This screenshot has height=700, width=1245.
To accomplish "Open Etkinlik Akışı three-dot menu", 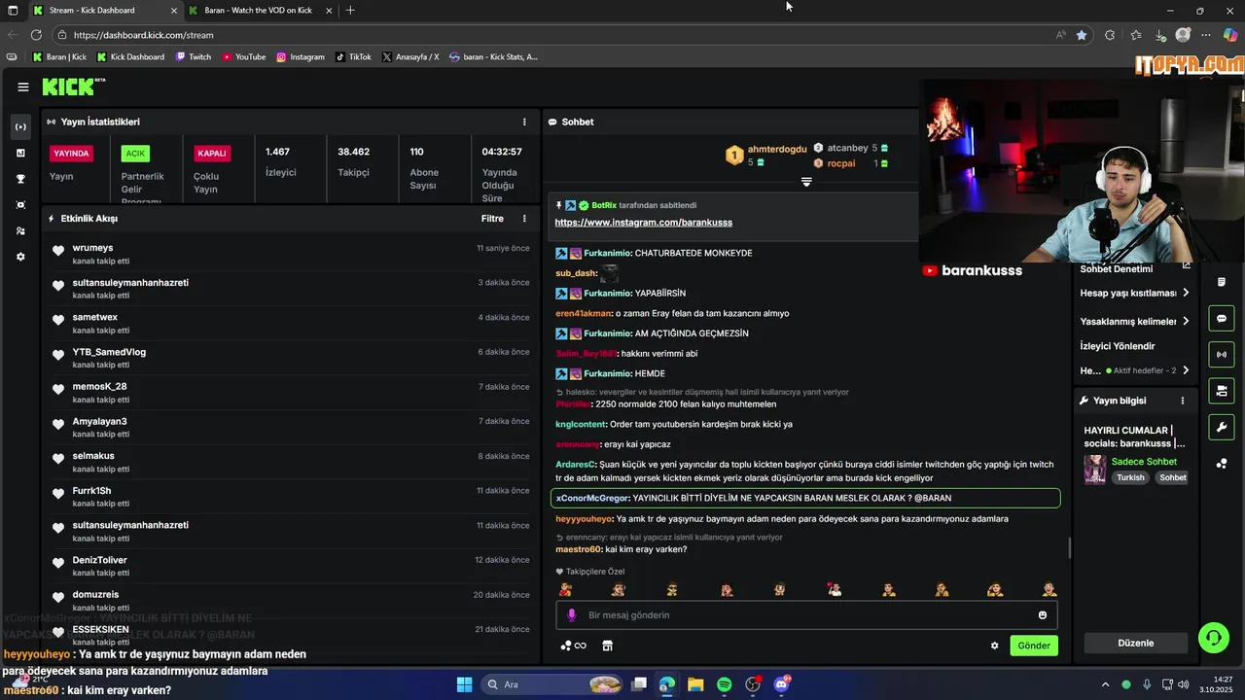I will point(524,219).
